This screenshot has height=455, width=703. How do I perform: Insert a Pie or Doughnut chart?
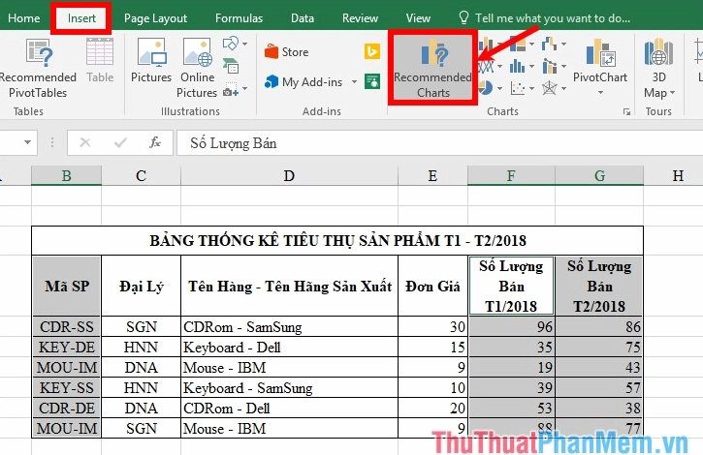click(x=486, y=88)
